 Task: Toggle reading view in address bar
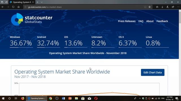145,7
